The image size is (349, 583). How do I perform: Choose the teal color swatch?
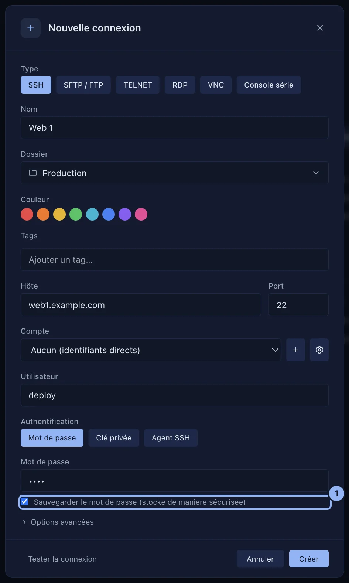pos(92,214)
